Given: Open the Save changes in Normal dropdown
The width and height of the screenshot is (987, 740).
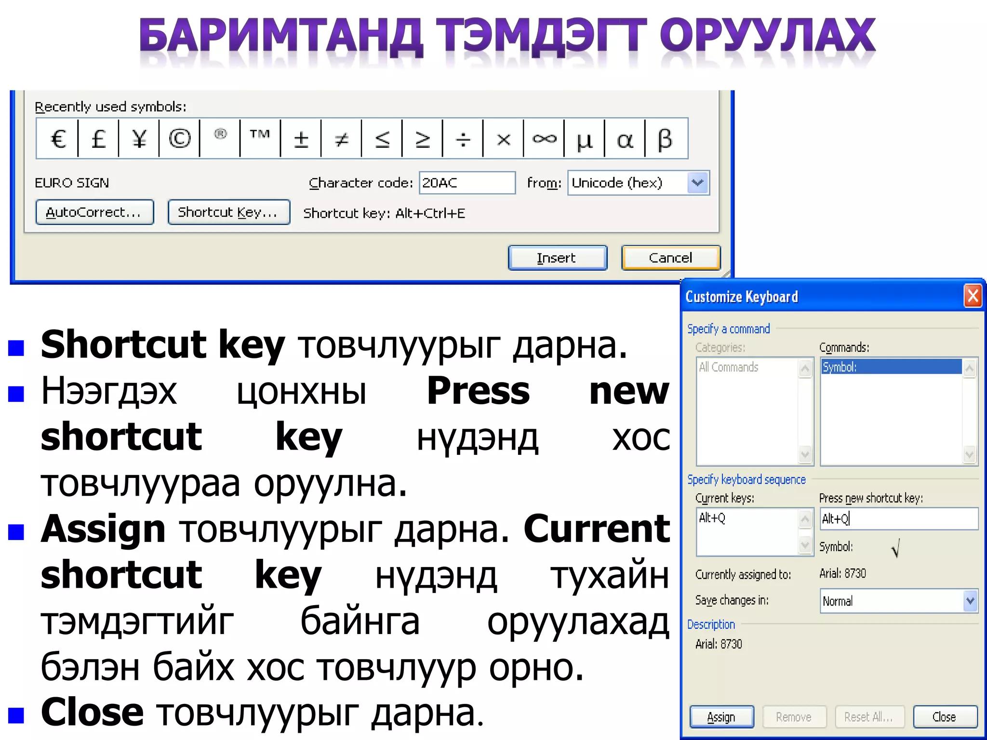Looking at the screenshot, I should (x=970, y=601).
